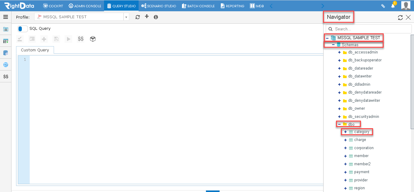Switch to the IMDB tab
The image size is (414, 192).
(x=257, y=6)
